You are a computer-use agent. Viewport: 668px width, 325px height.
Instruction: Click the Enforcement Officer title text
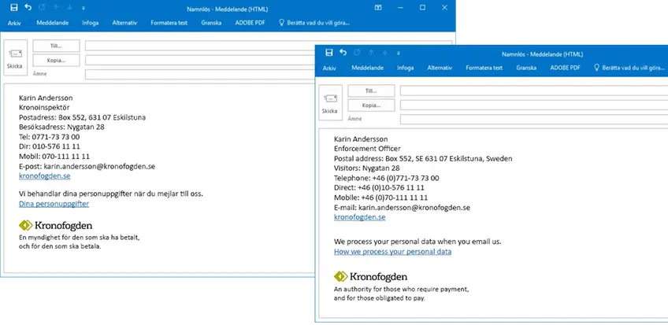367,149
